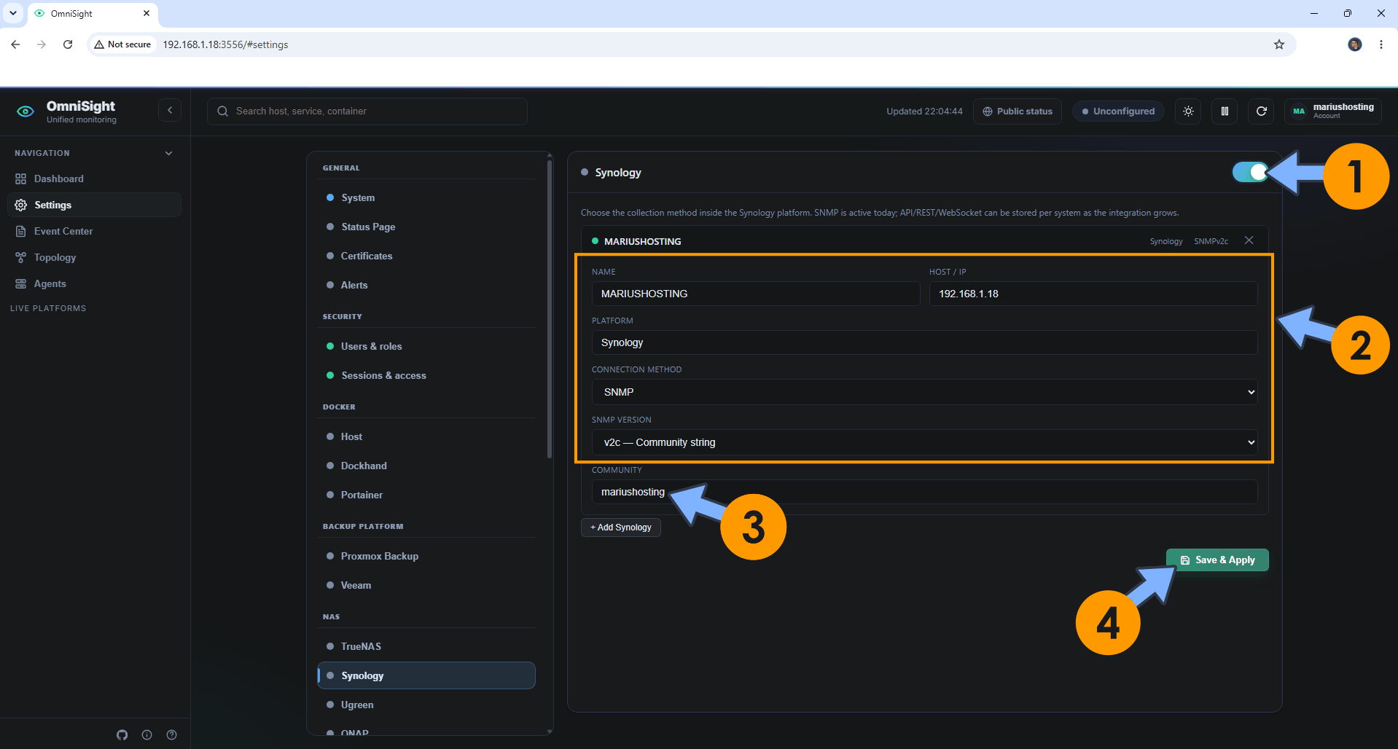Open Topology in navigation
This screenshot has height=749, width=1398.
[94, 257]
